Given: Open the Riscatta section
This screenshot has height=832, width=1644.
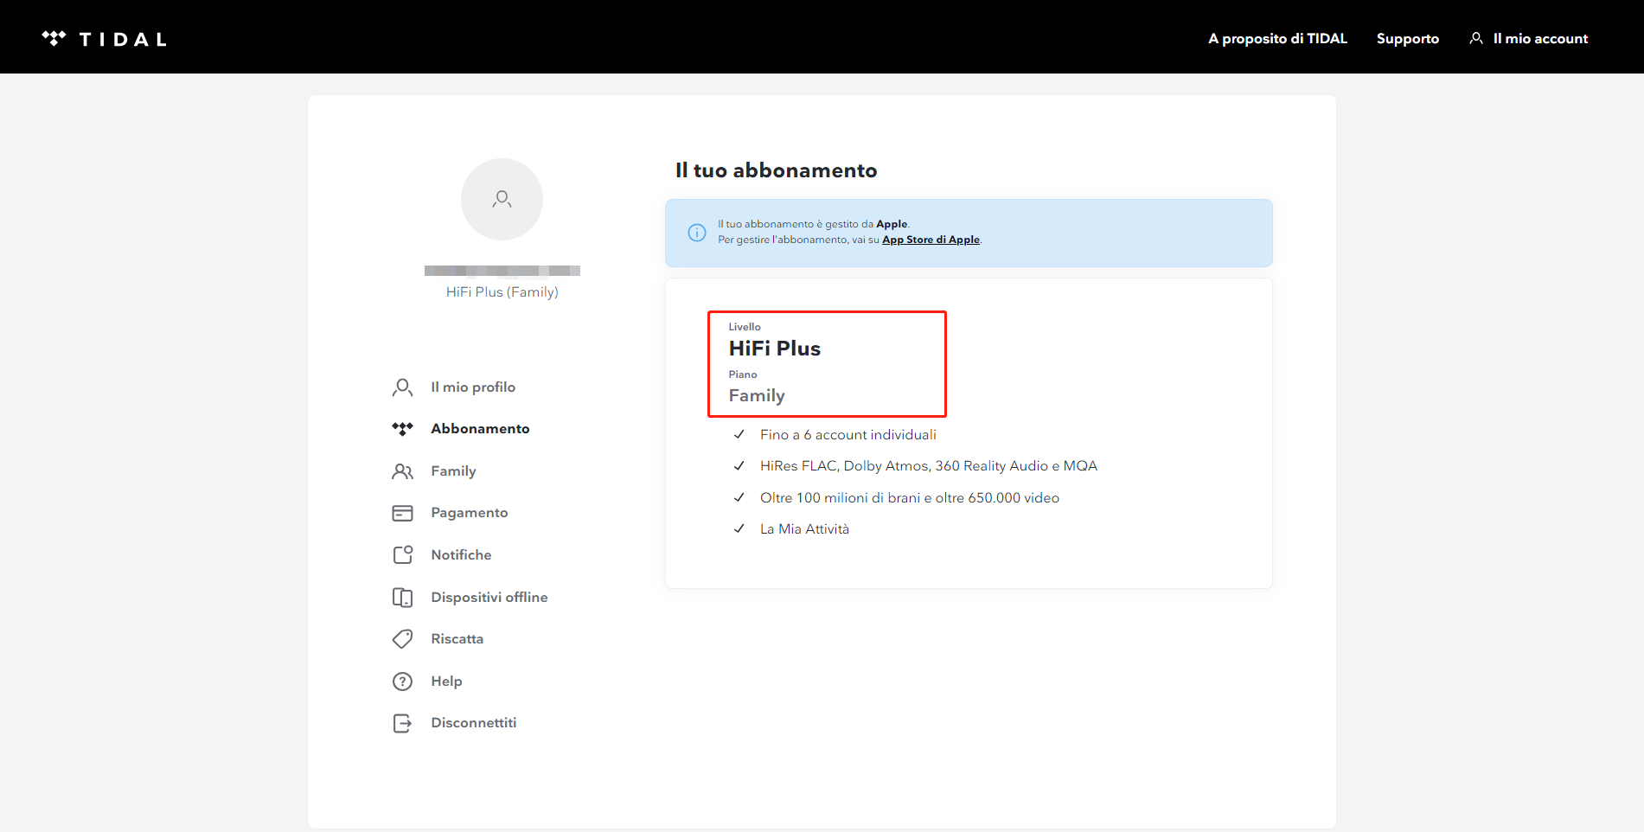Looking at the screenshot, I should (x=457, y=639).
